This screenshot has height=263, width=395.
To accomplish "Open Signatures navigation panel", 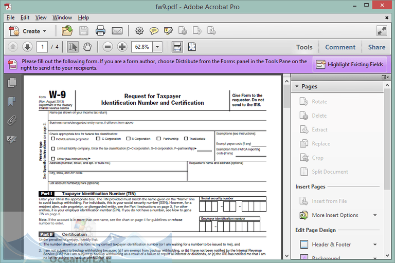I will tap(12, 139).
